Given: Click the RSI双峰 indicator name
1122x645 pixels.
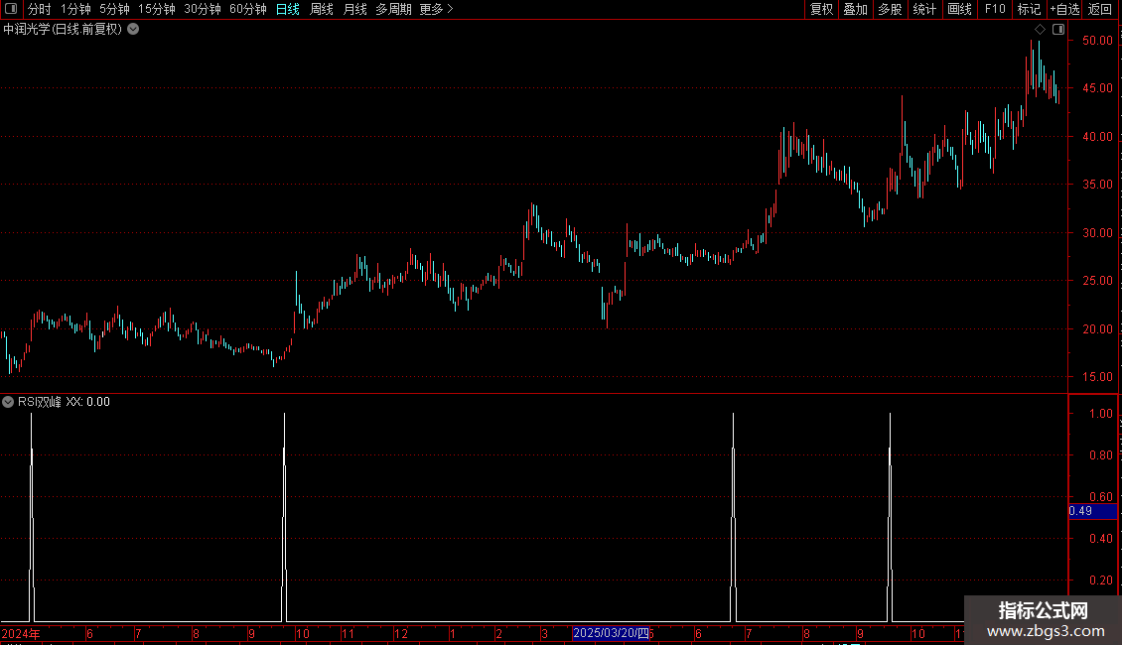Looking at the screenshot, I should pos(40,402).
